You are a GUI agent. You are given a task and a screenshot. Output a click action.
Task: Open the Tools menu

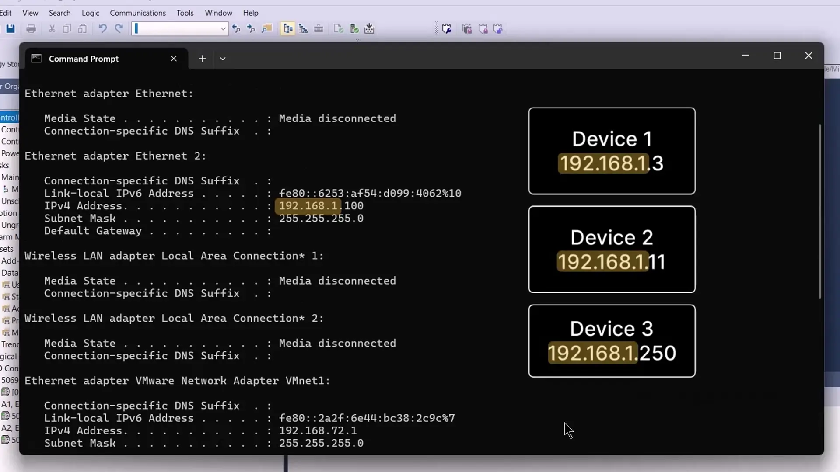(x=185, y=13)
